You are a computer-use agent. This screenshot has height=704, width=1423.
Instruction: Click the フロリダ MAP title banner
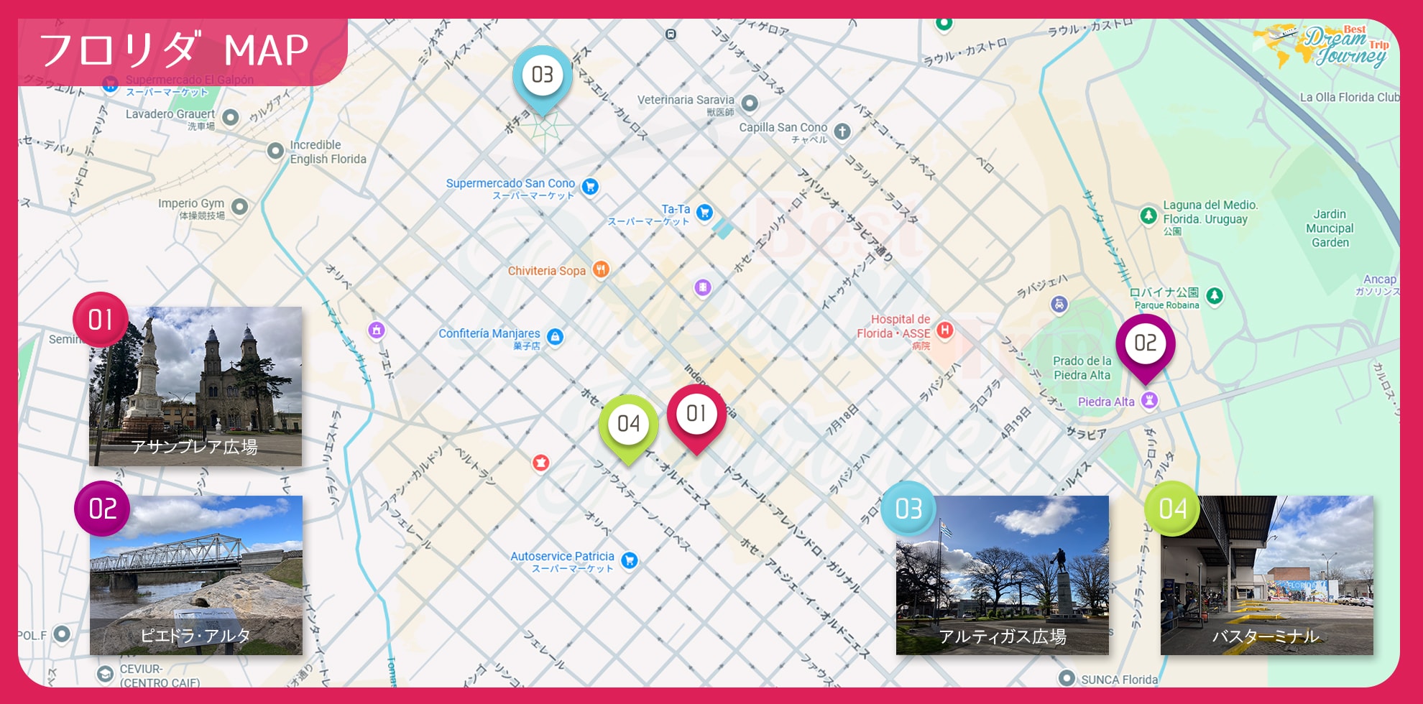pyautogui.click(x=183, y=52)
